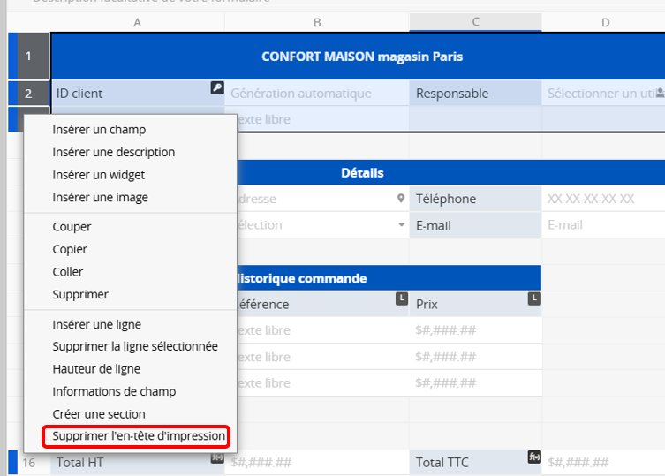Click the formula icon on Total TTC
665x476 pixels.
pos(533,457)
